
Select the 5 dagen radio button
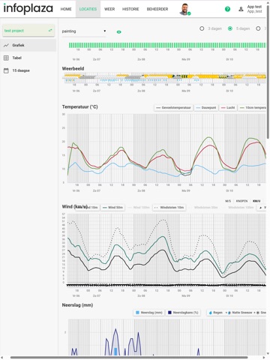(230, 28)
